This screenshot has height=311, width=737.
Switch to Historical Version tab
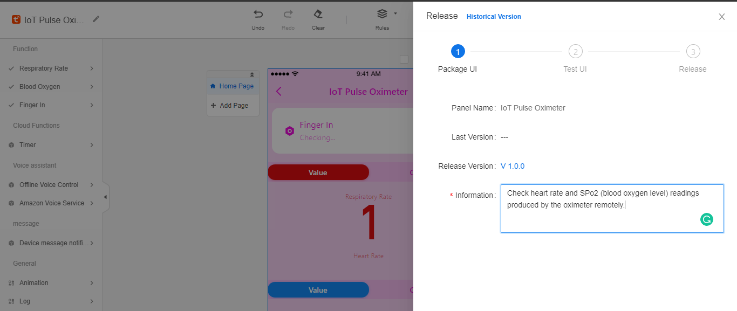[x=494, y=17]
